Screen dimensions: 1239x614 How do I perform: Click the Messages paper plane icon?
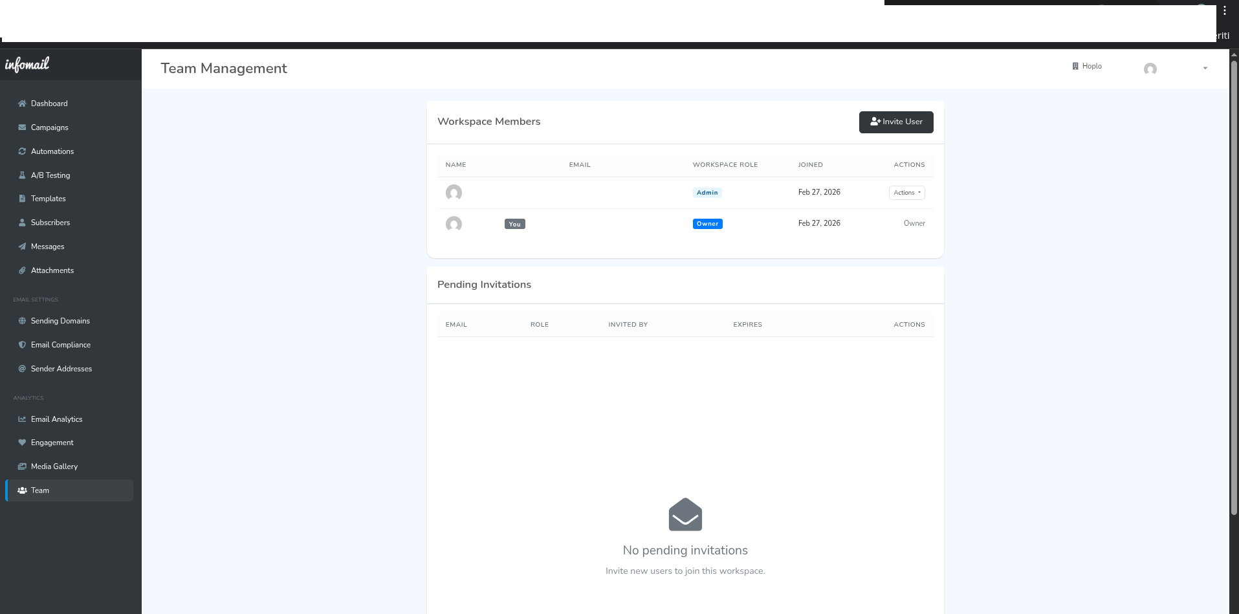click(22, 247)
